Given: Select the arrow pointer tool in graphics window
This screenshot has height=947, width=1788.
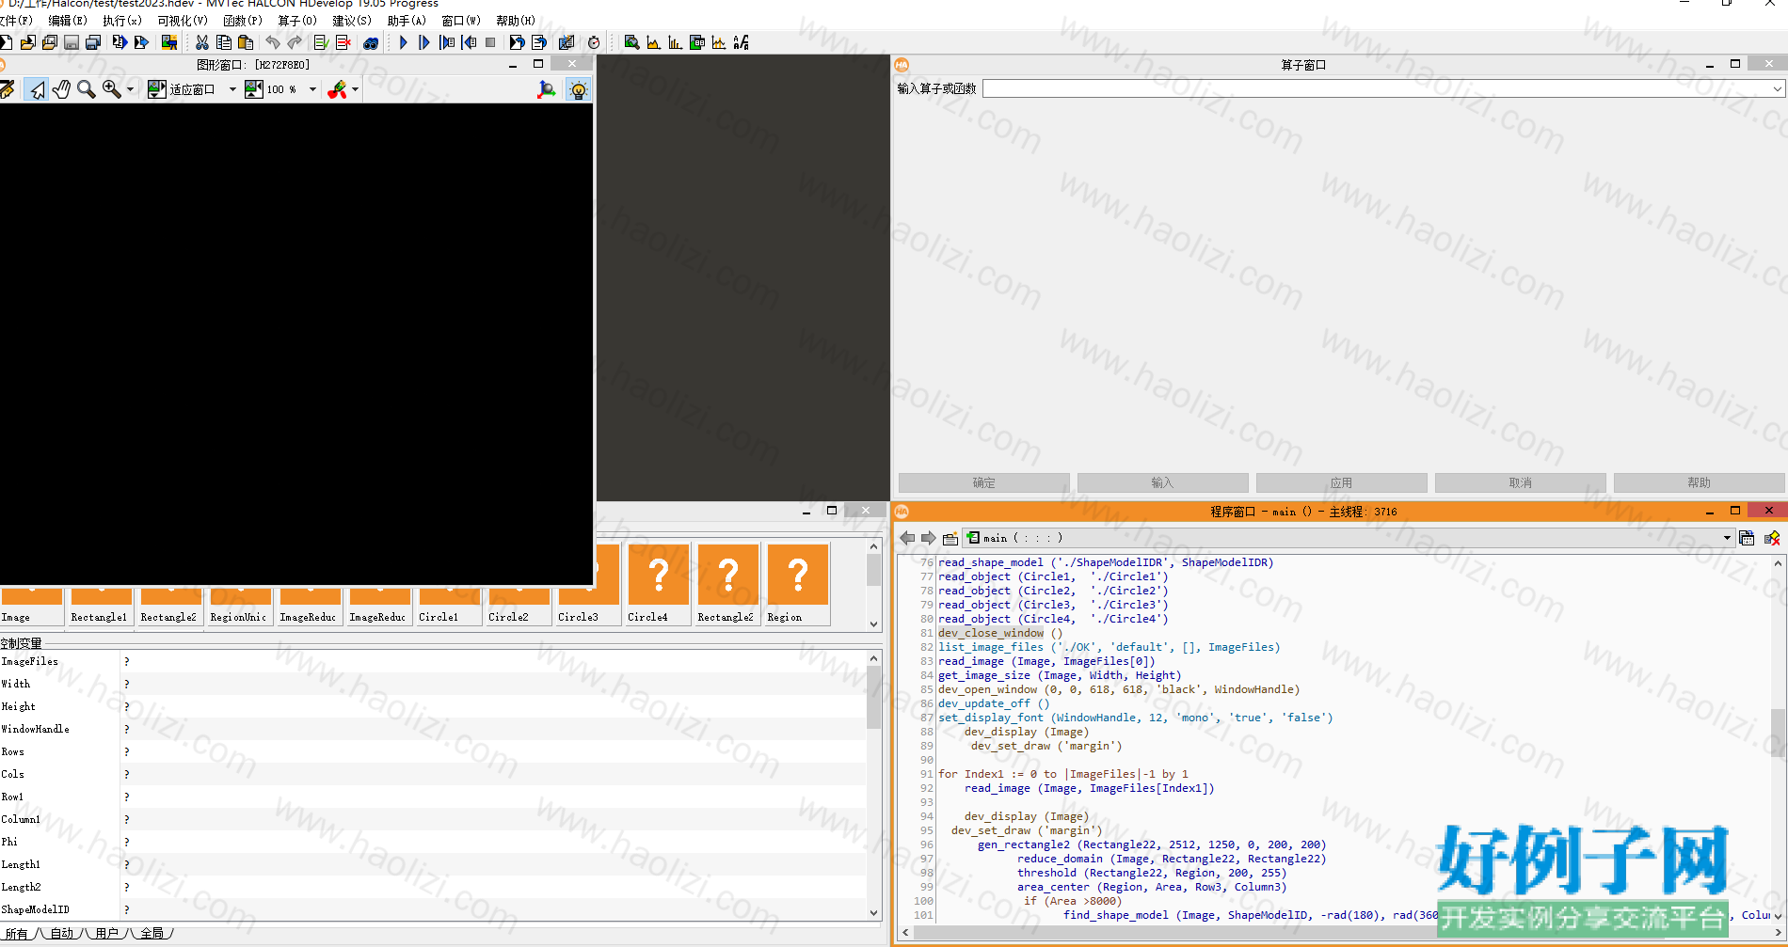Looking at the screenshot, I should pos(37,89).
